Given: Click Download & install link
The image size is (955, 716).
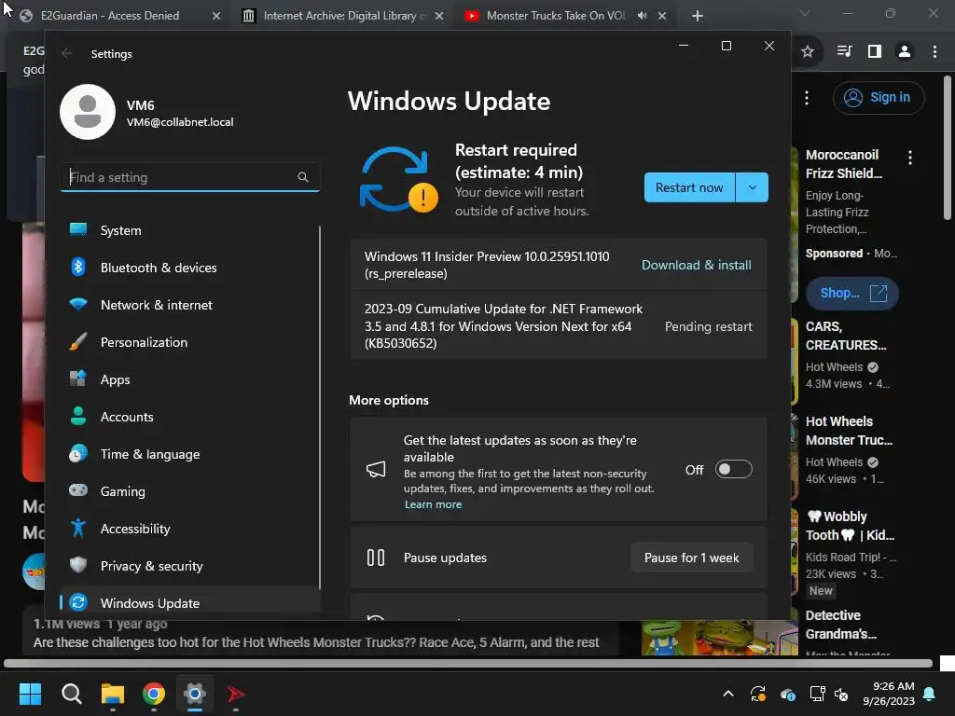Looking at the screenshot, I should click(x=696, y=265).
